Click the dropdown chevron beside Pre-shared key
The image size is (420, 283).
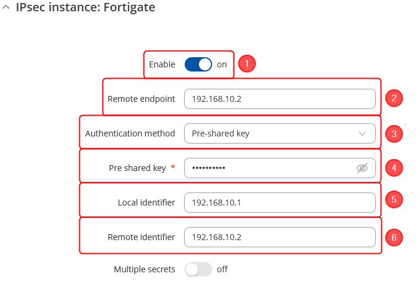(x=362, y=133)
